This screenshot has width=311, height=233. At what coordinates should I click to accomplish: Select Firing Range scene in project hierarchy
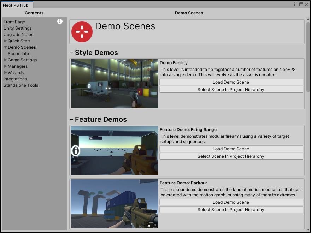(231, 156)
